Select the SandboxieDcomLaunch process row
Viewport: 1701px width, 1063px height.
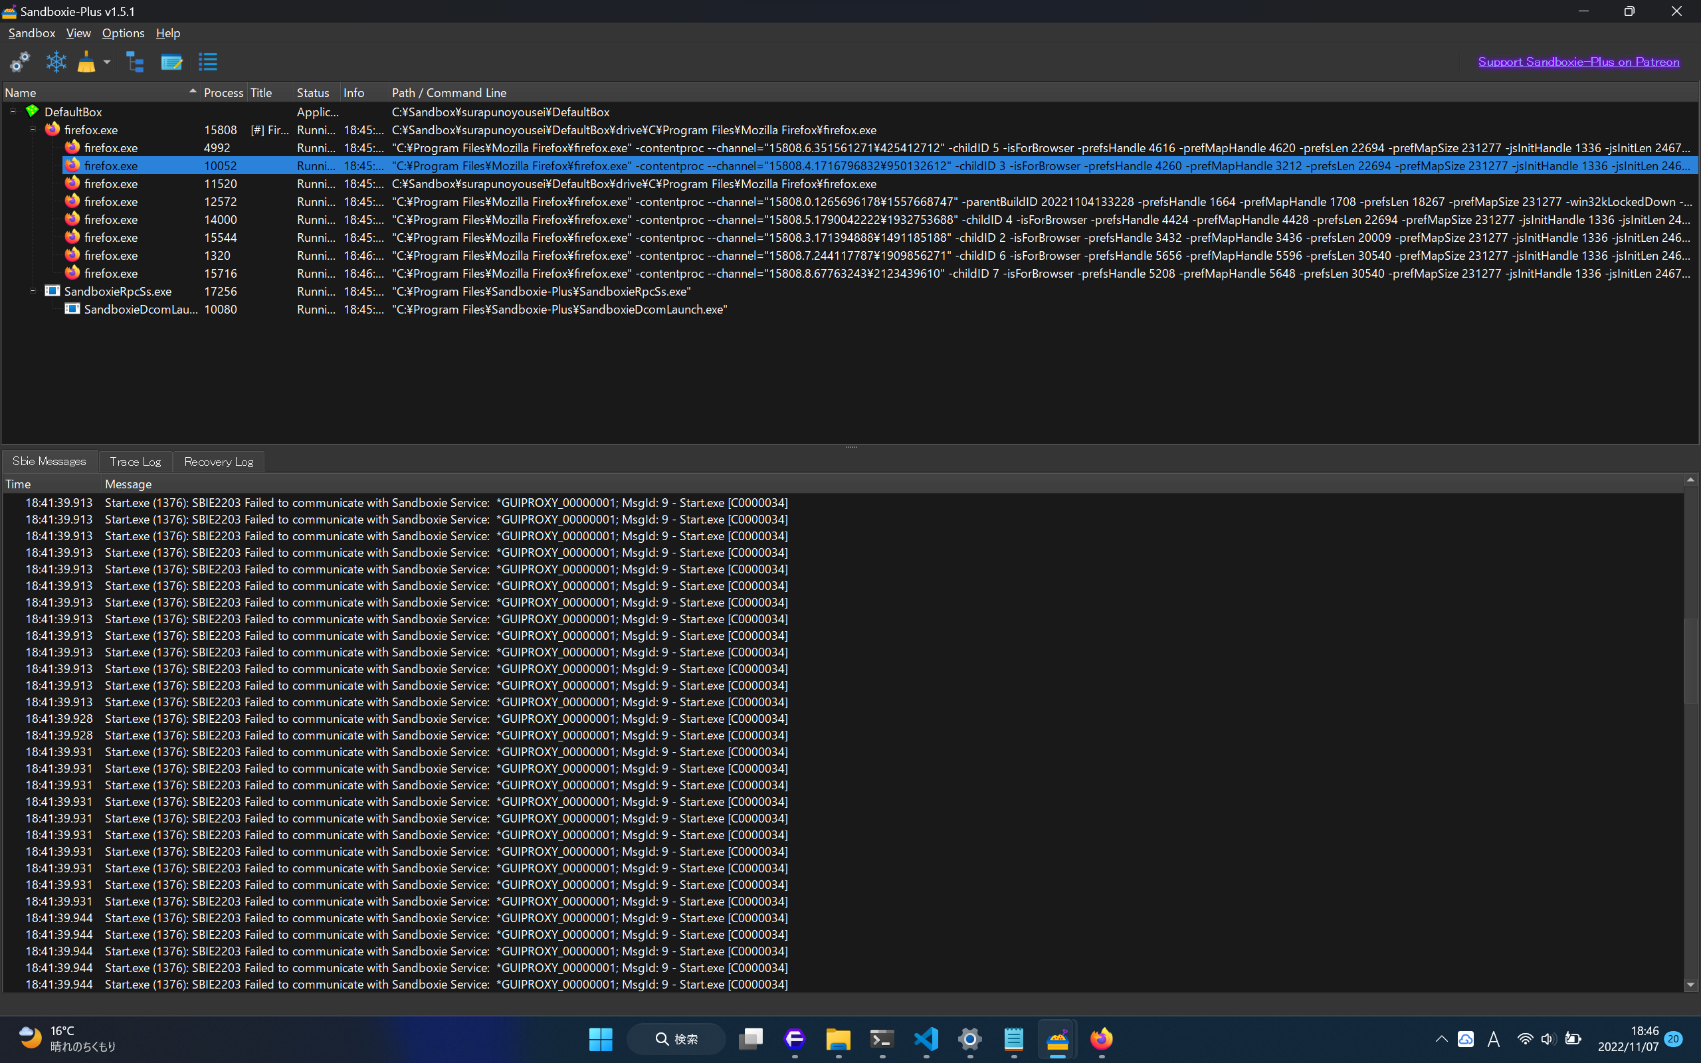[141, 310]
